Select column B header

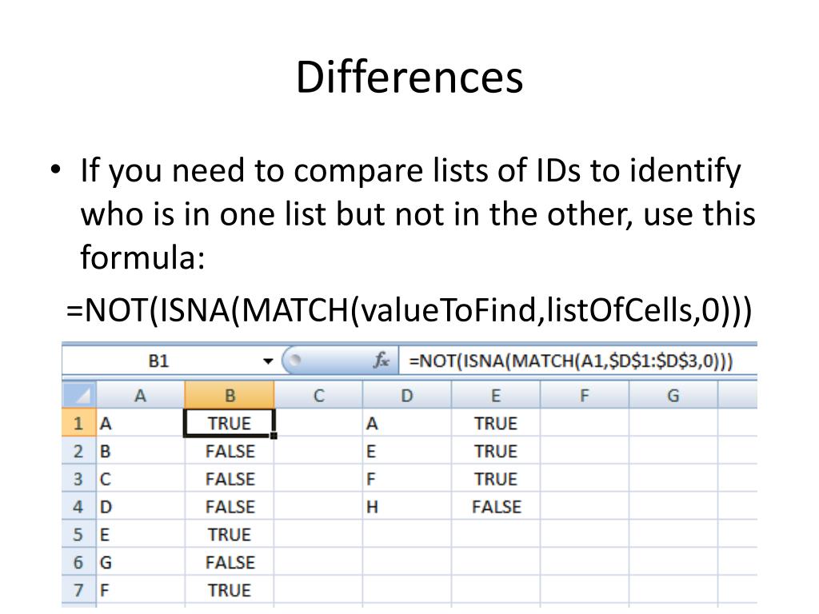[230, 395]
